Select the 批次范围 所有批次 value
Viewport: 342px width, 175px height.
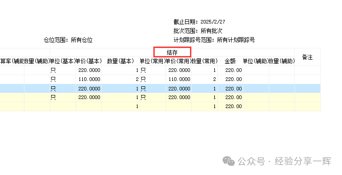pos(211,31)
